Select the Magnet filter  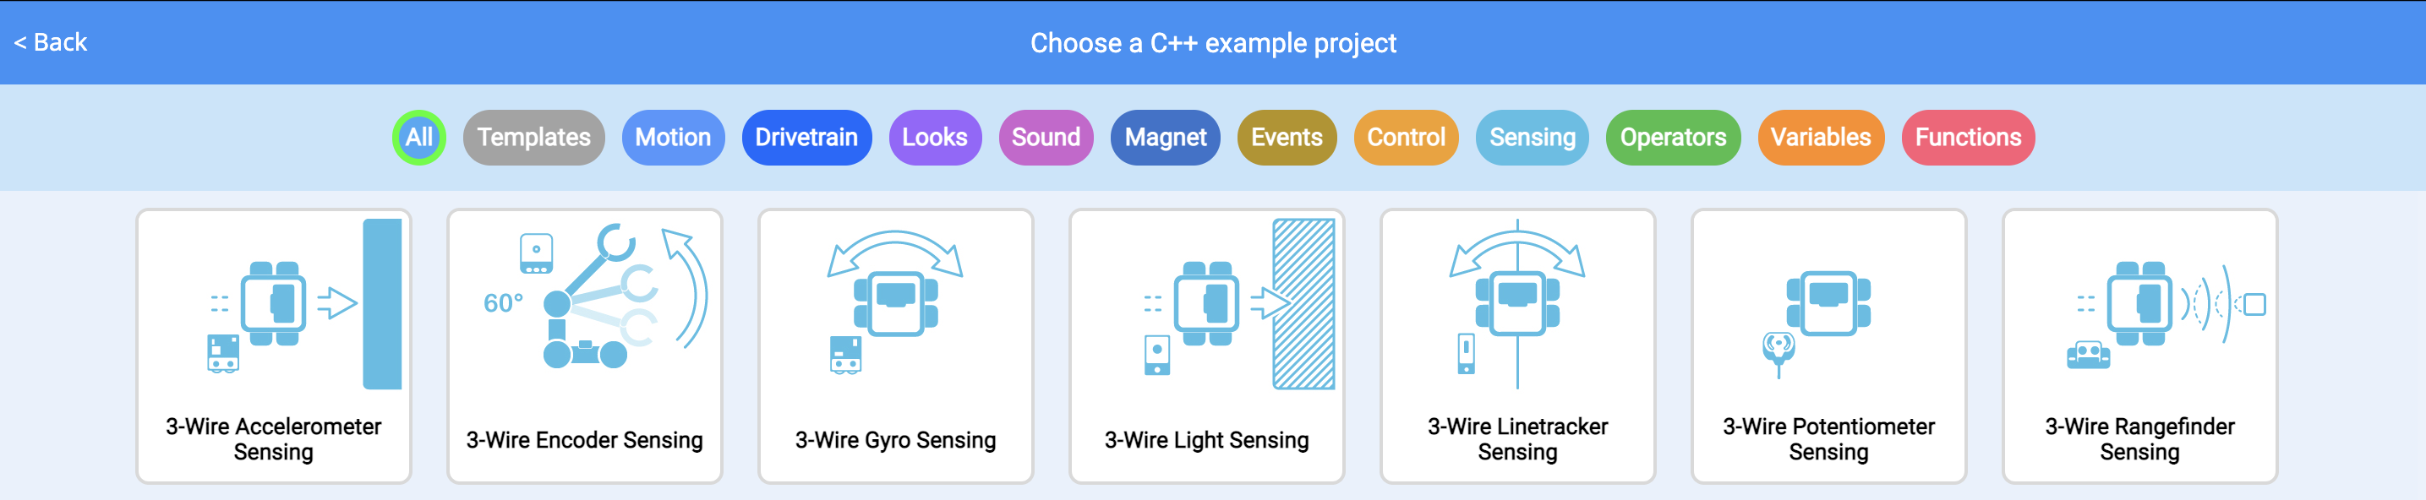click(x=1165, y=138)
